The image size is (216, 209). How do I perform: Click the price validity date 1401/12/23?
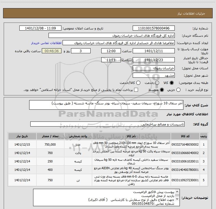click(154, 60)
